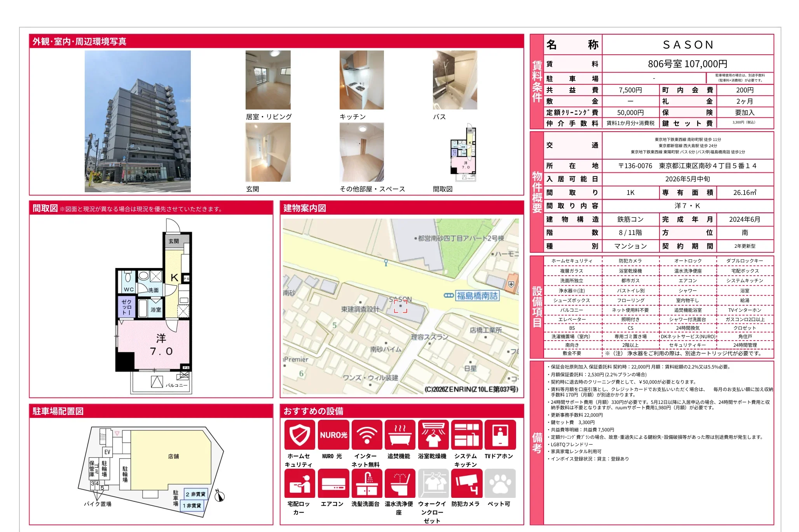The height and width of the screenshot is (532, 799).
Task: Click the free internet Wi-Fi icon
Action: 366,435
